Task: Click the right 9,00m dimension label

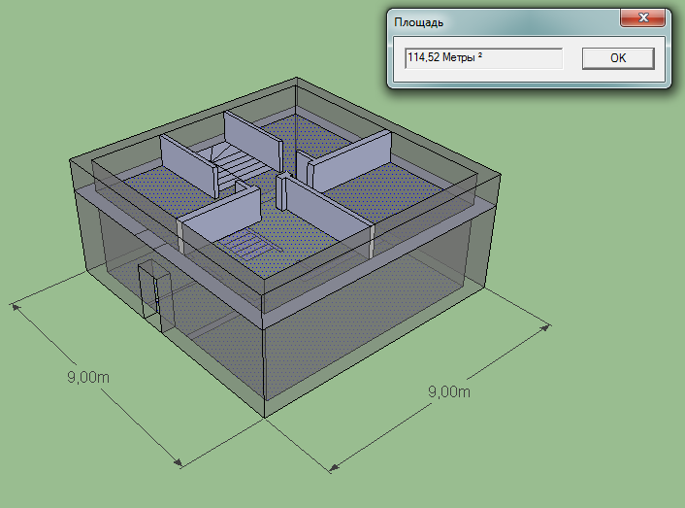Action: [449, 391]
